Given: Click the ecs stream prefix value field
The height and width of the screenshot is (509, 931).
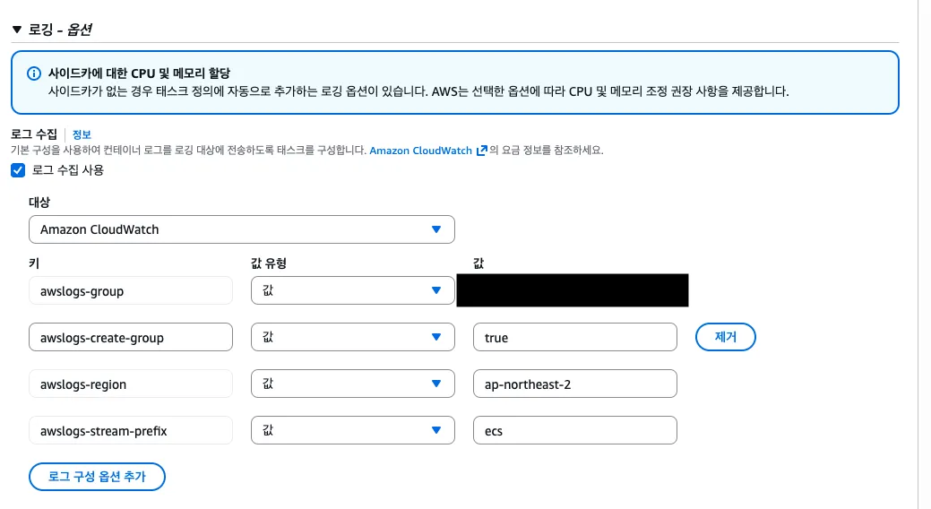Looking at the screenshot, I should point(574,431).
